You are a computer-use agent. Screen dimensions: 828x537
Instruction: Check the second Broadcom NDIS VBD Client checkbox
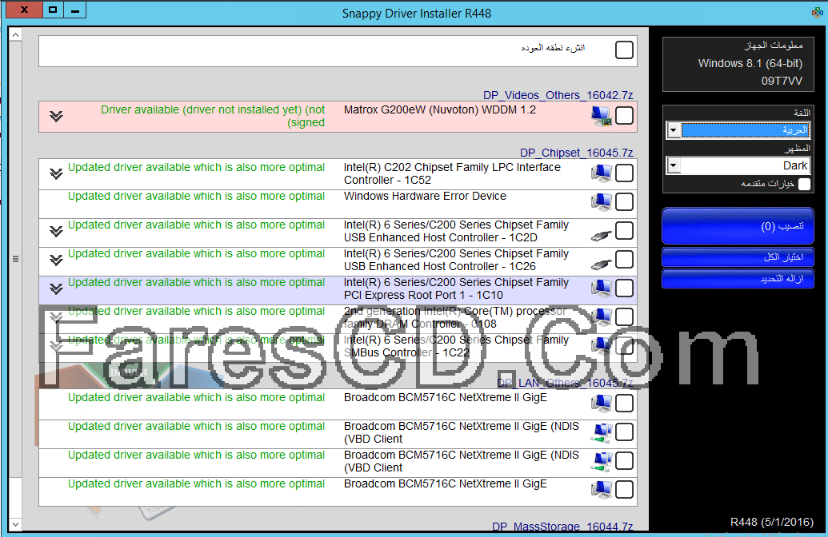point(624,460)
